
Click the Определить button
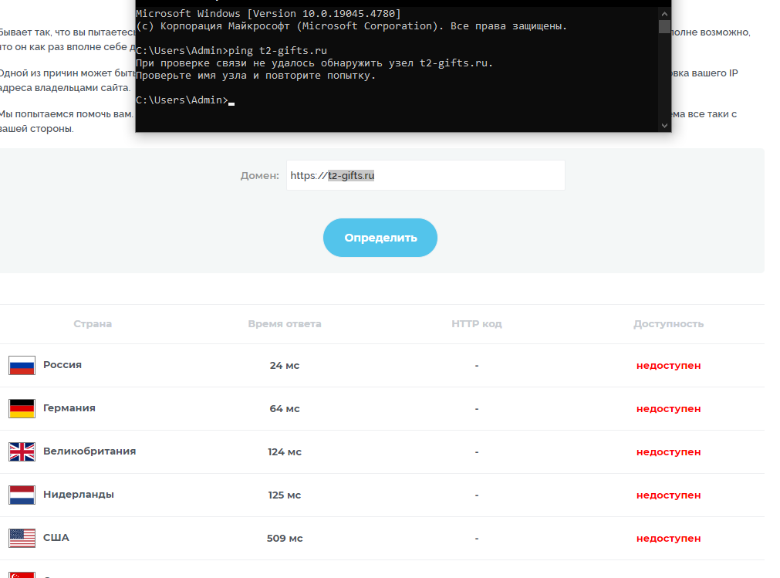point(380,238)
